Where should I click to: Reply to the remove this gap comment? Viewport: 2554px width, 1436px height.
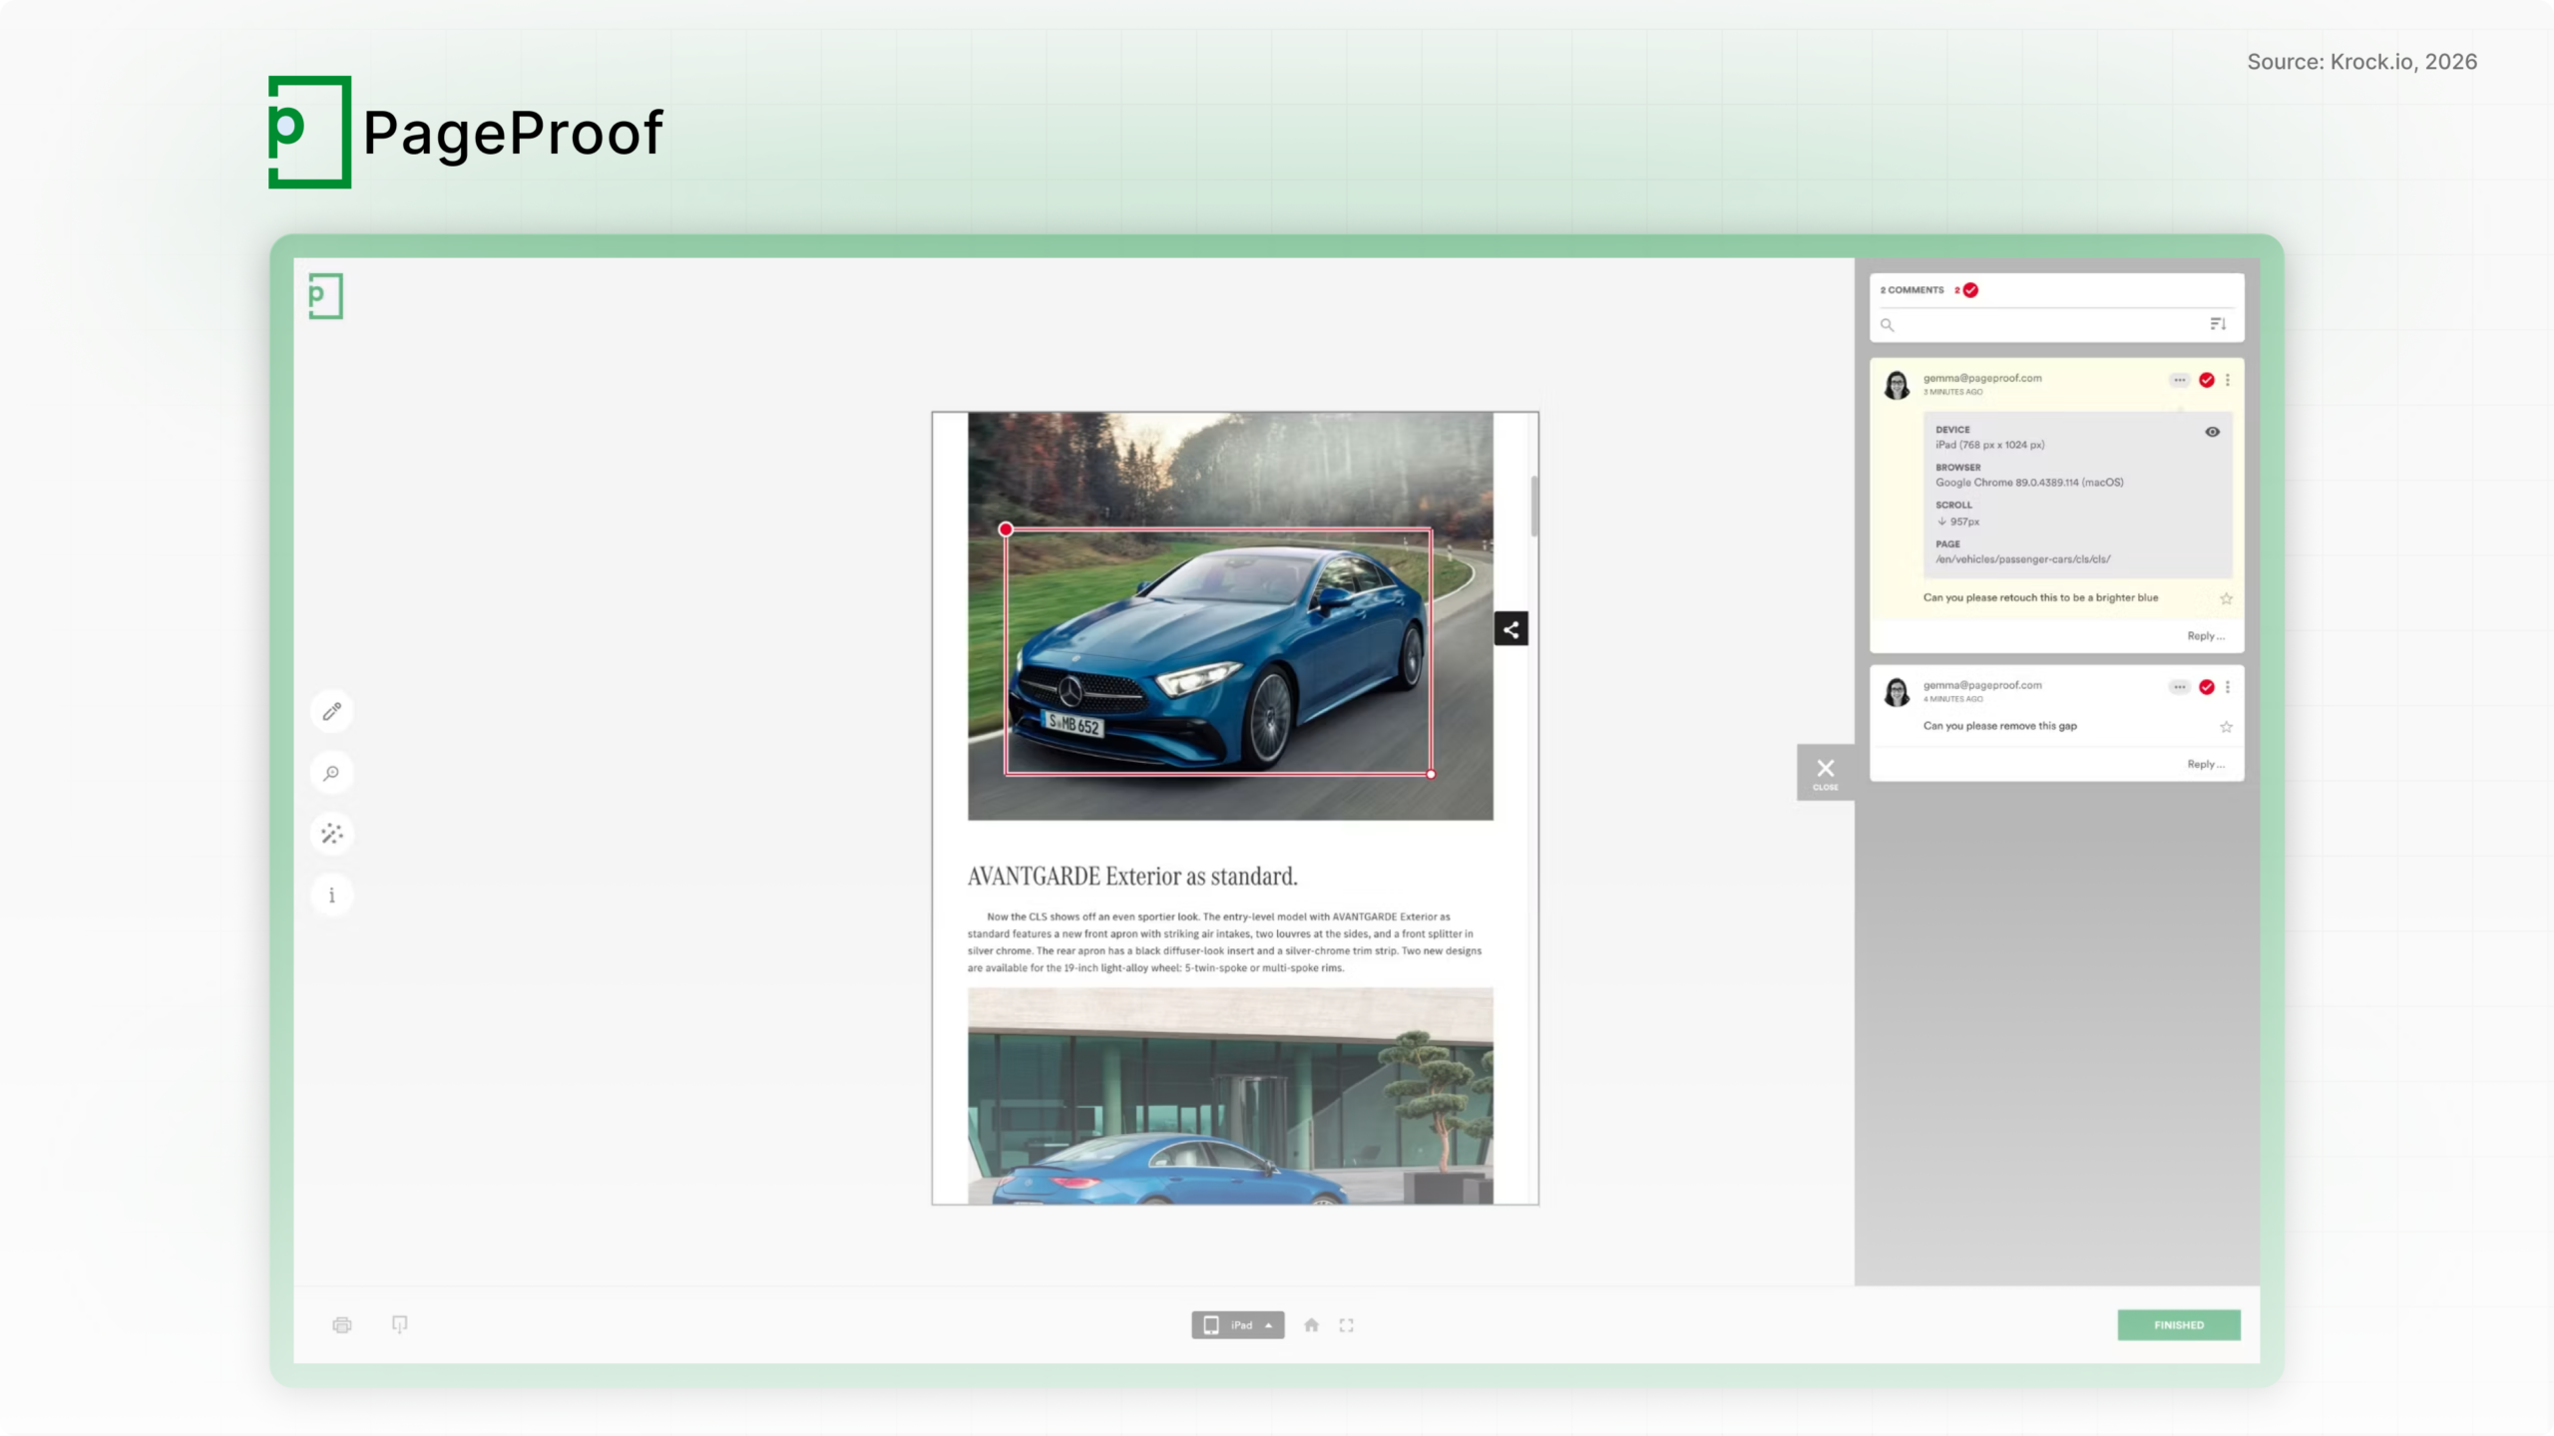tap(2206, 765)
